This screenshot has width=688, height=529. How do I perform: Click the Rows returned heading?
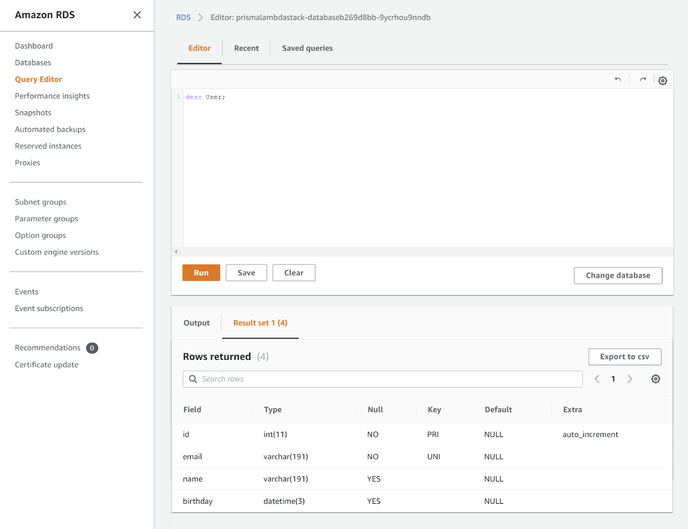[217, 357]
